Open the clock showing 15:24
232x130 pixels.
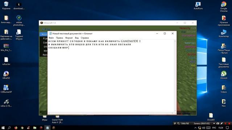tap(221, 128)
